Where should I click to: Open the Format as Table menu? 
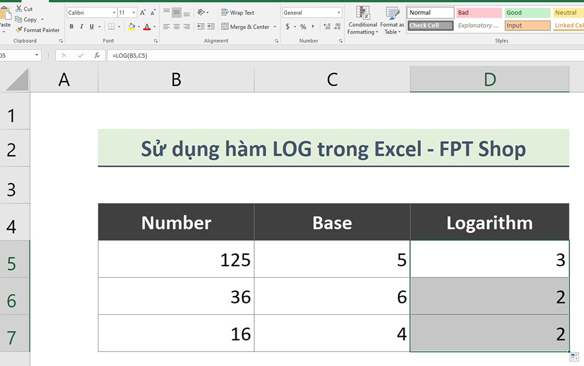click(x=392, y=21)
